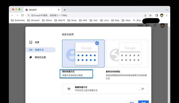Click the crossed-eye hide shortcuts icon
This screenshot has width=179, height=103.
click(69, 89)
